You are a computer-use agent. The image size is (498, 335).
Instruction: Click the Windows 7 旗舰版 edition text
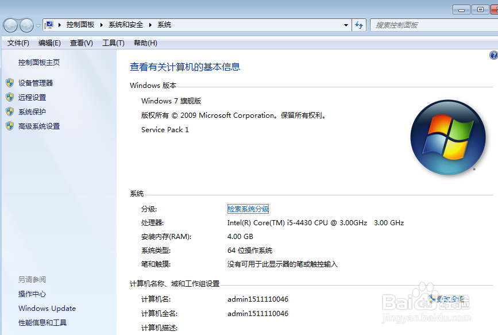[x=171, y=101]
